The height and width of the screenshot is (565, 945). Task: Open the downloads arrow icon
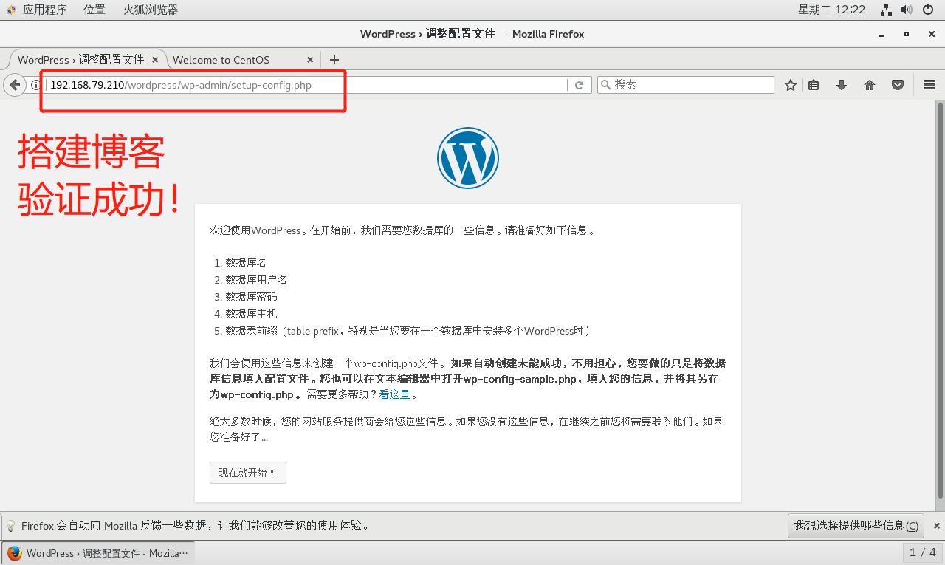coord(842,85)
